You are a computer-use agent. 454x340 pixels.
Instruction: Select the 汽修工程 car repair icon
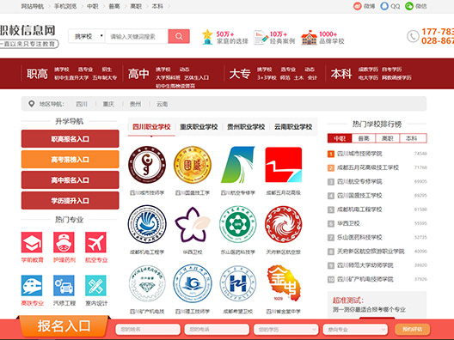click(64, 286)
